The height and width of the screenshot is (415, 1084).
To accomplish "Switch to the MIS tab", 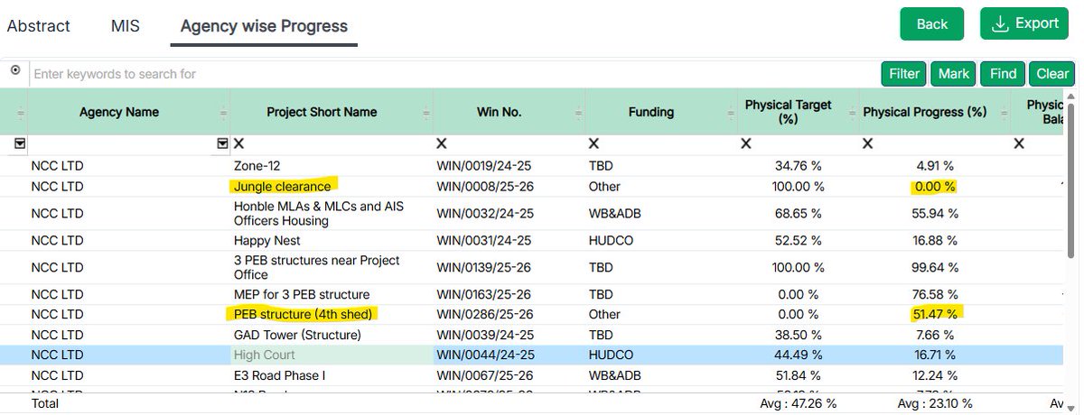I will tap(126, 26).
